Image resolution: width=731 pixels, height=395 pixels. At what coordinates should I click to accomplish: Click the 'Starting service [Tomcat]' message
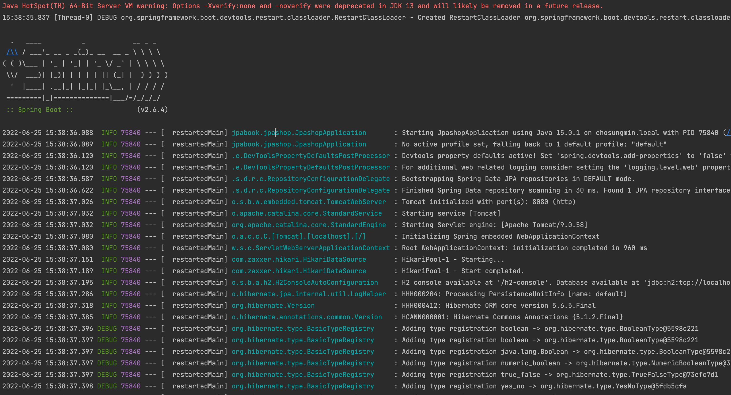[x=451, y=213]
